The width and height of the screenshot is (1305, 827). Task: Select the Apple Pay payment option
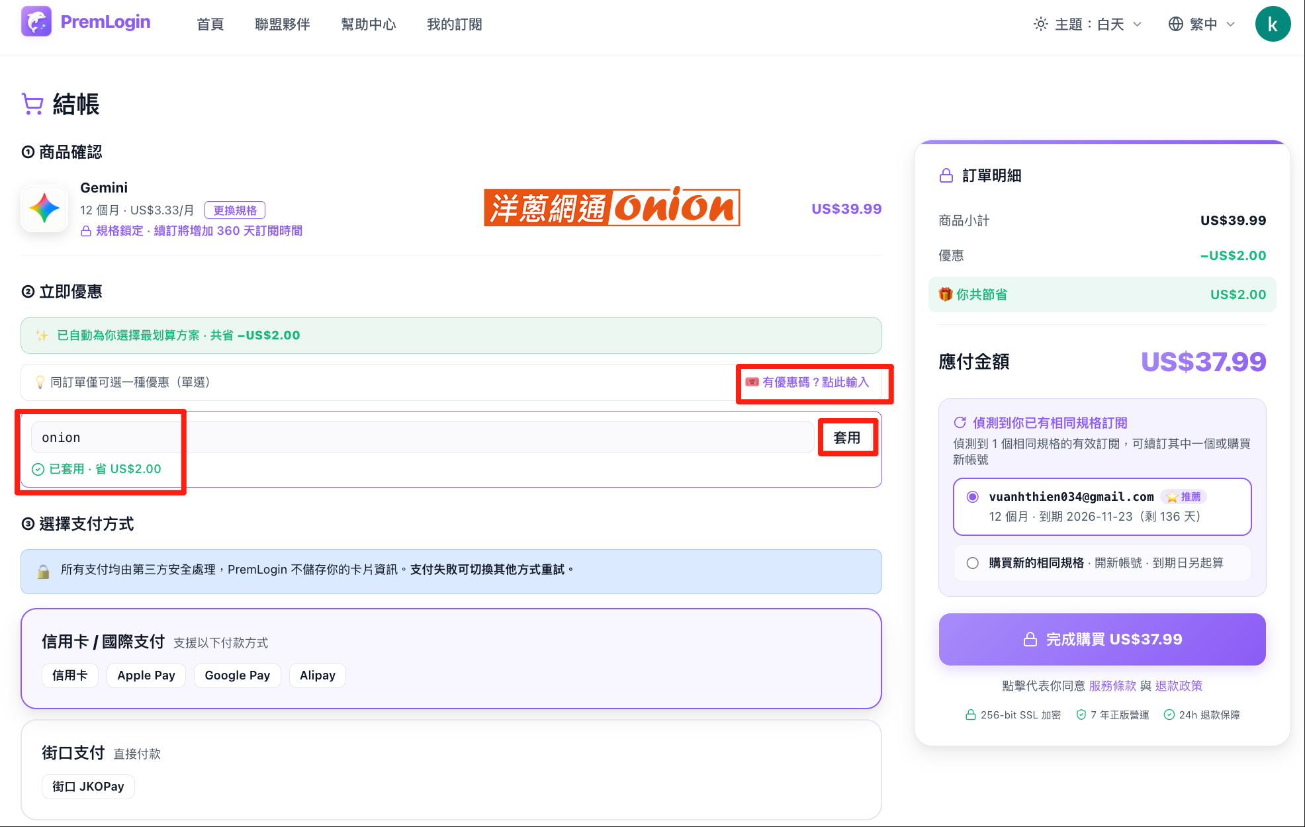pyautogui.click(x=146, y=675)
